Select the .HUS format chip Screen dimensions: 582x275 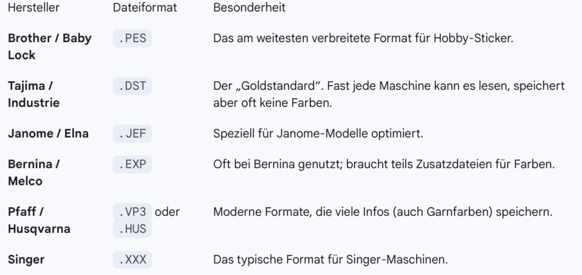(132, 230)
